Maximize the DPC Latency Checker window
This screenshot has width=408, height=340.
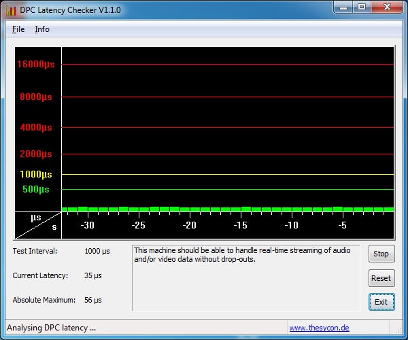tap(362, 7)
